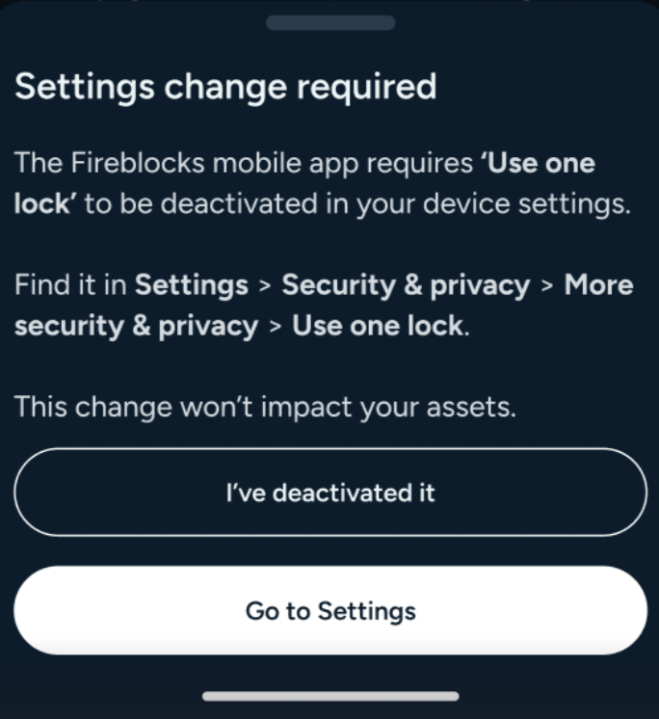Tap the bold Settings word in the path
659x719 pixels.
tap(192, 284)
